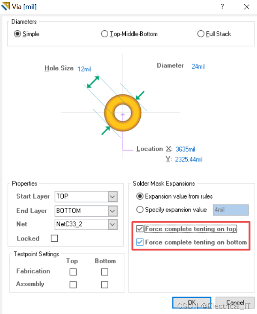Click the help question mark button

coord(222,6)
